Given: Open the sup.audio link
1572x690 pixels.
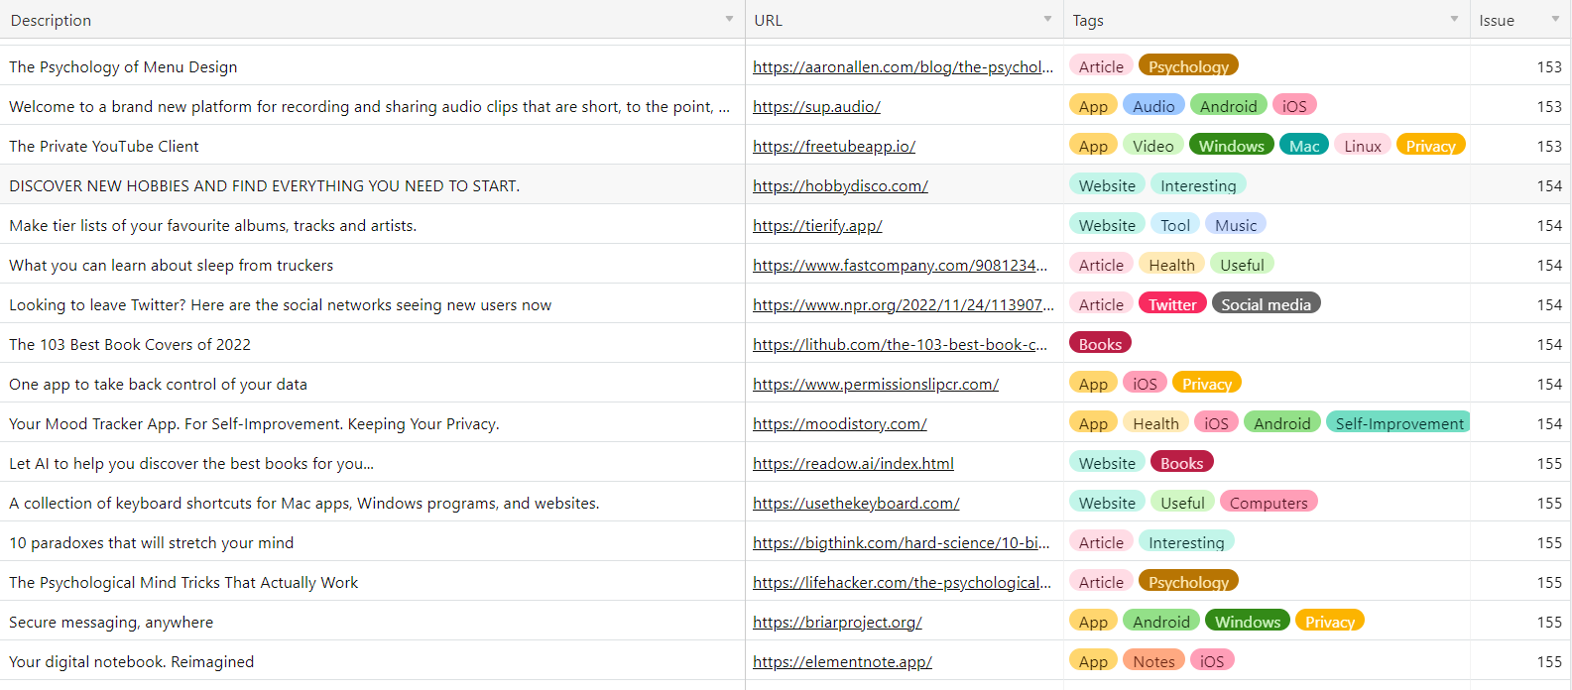Looking at the screenshot, I should click(x=816, y=106).
